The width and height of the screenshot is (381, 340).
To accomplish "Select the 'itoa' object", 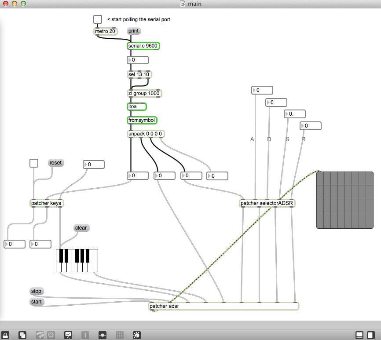I will click(136, 106).
